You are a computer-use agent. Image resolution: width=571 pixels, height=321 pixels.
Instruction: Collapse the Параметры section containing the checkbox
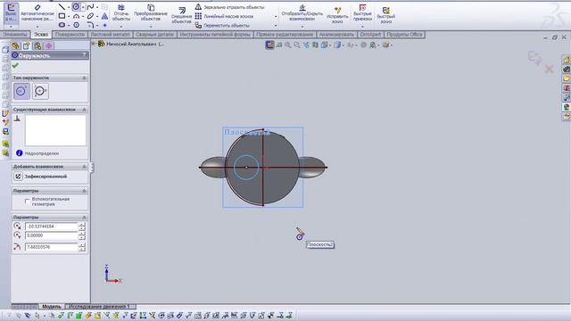84,191
